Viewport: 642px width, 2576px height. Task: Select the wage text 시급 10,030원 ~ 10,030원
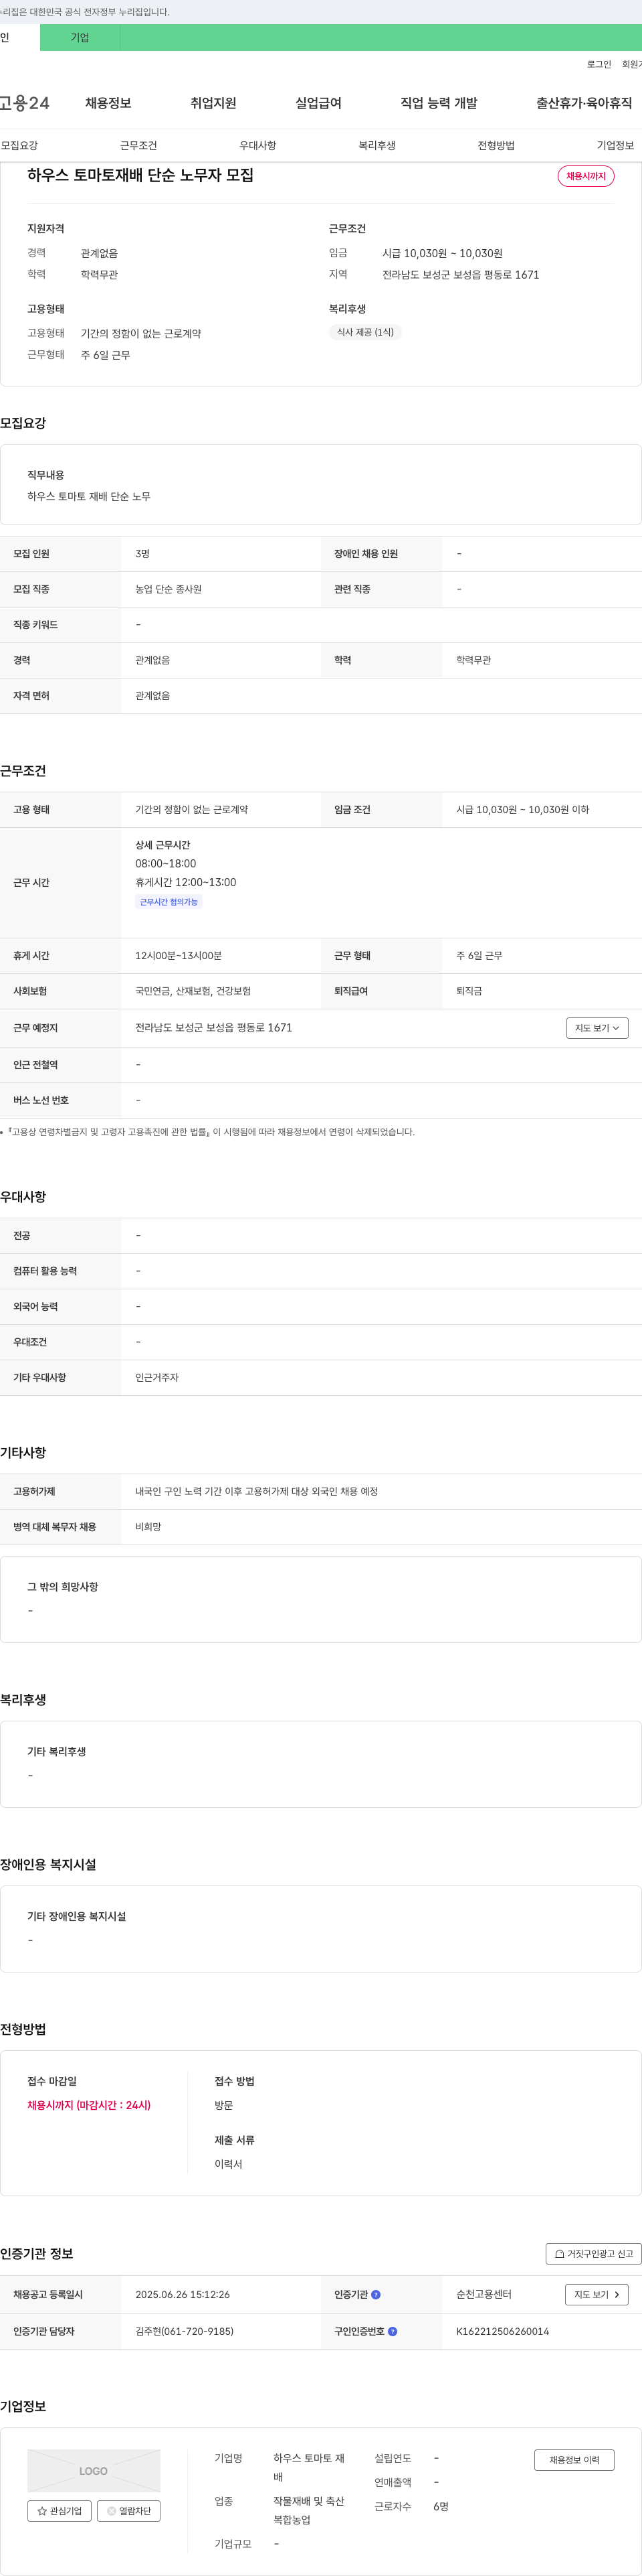442,253
